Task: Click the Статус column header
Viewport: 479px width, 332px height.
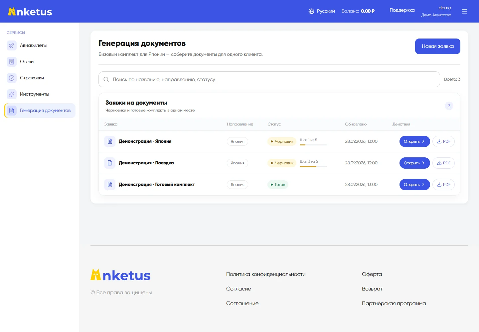Action: click(x=274, y=124)
